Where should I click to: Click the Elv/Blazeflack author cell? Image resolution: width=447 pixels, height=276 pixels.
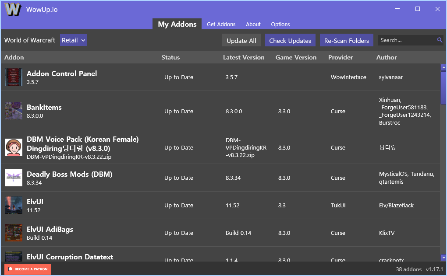[396, 205]
